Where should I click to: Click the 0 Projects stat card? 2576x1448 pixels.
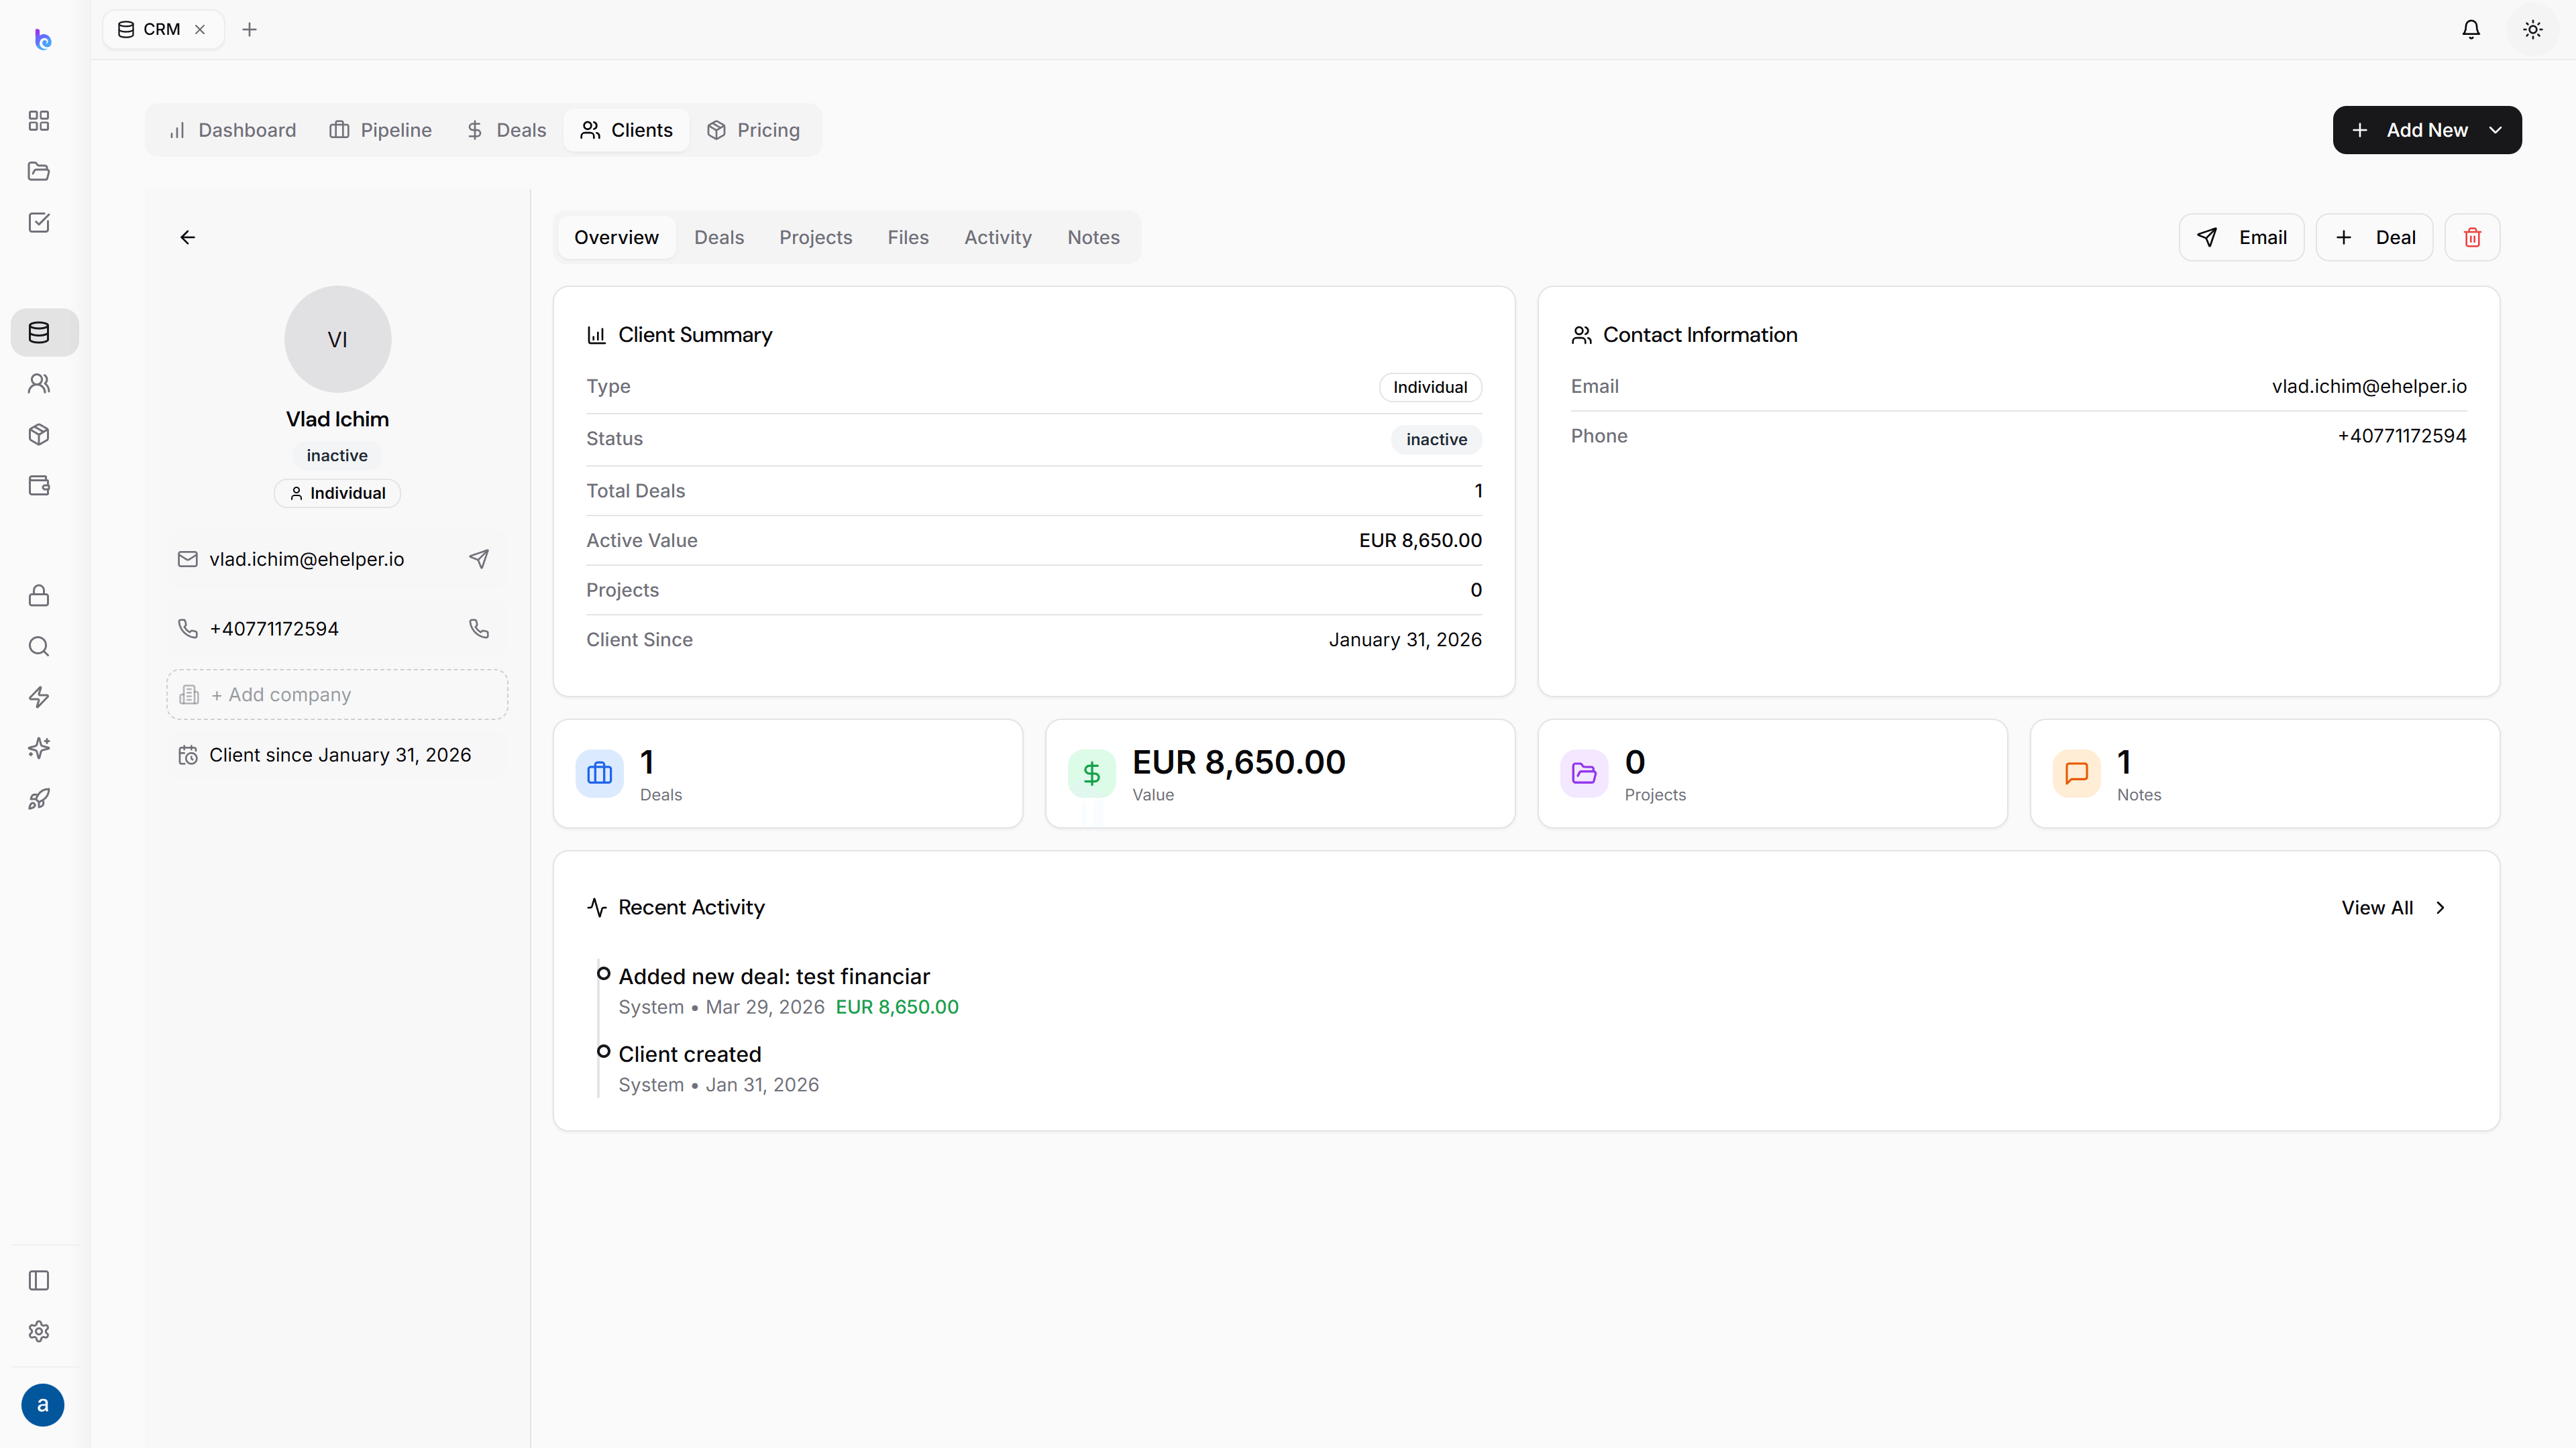(x=1772, y=774)
